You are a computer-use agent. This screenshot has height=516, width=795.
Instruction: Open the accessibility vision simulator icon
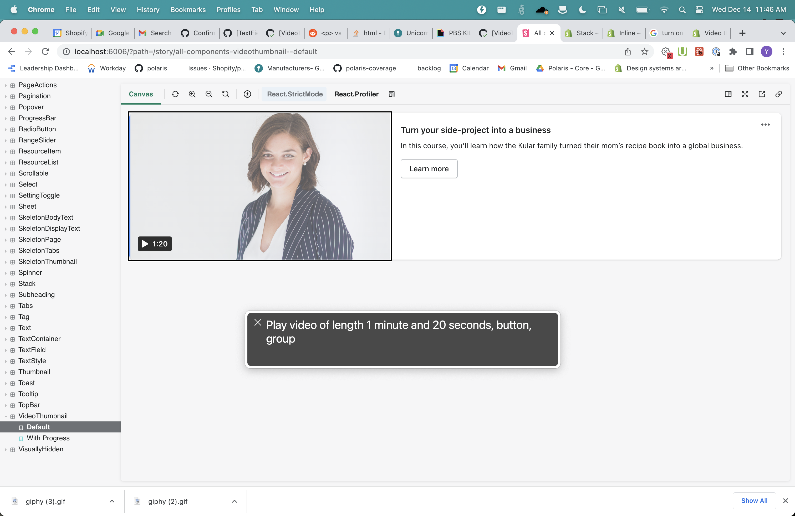pos(247,94)
